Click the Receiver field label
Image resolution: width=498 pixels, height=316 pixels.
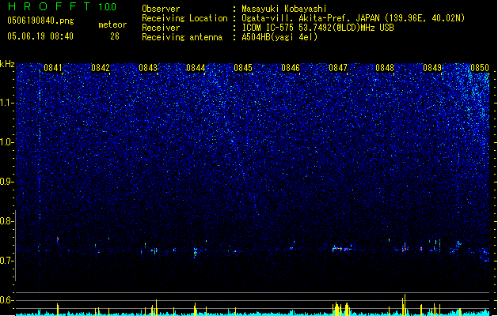click(x=161, y=28)
